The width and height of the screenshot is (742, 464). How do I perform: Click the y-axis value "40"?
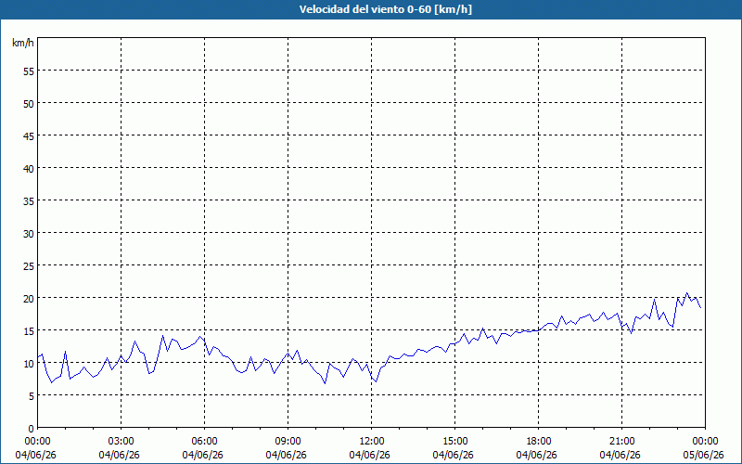pos(29,169)
